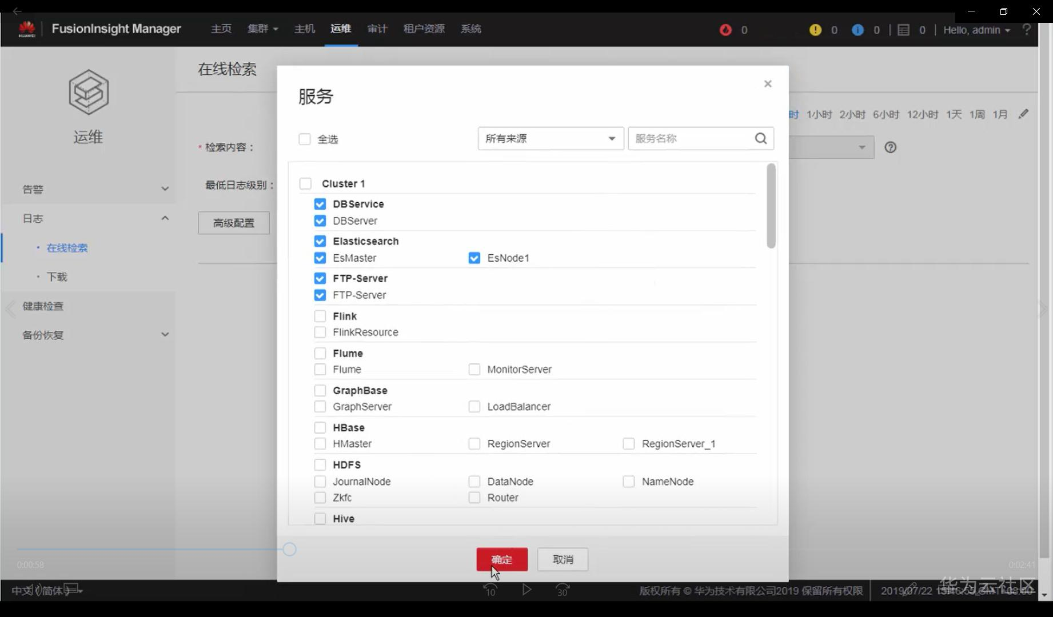Check the MonitorServer checkbox
The width and height of the screenshot is (1053, 617).
click(x=474, y=369)
